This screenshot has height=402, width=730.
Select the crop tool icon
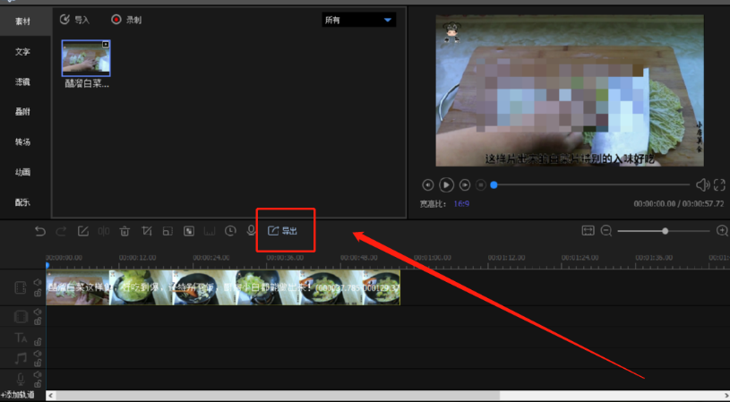tap(147, 231)
